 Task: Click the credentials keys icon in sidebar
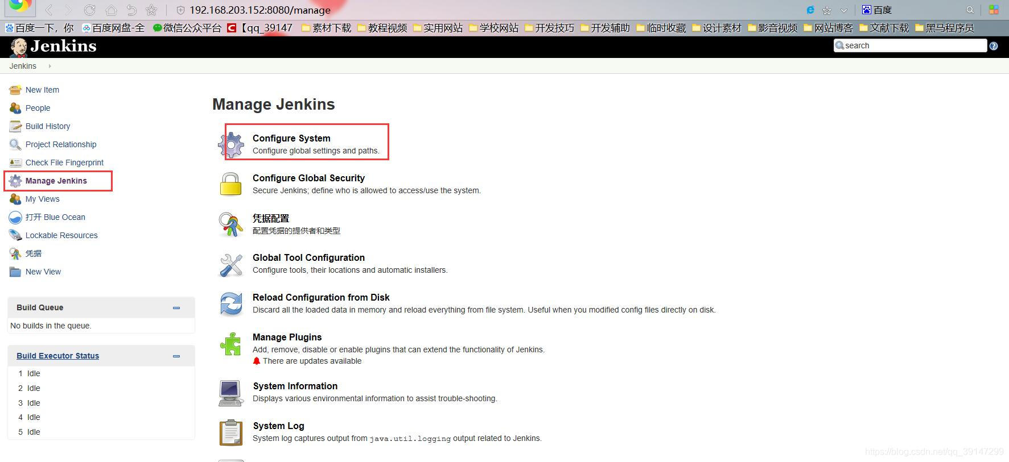15,253
